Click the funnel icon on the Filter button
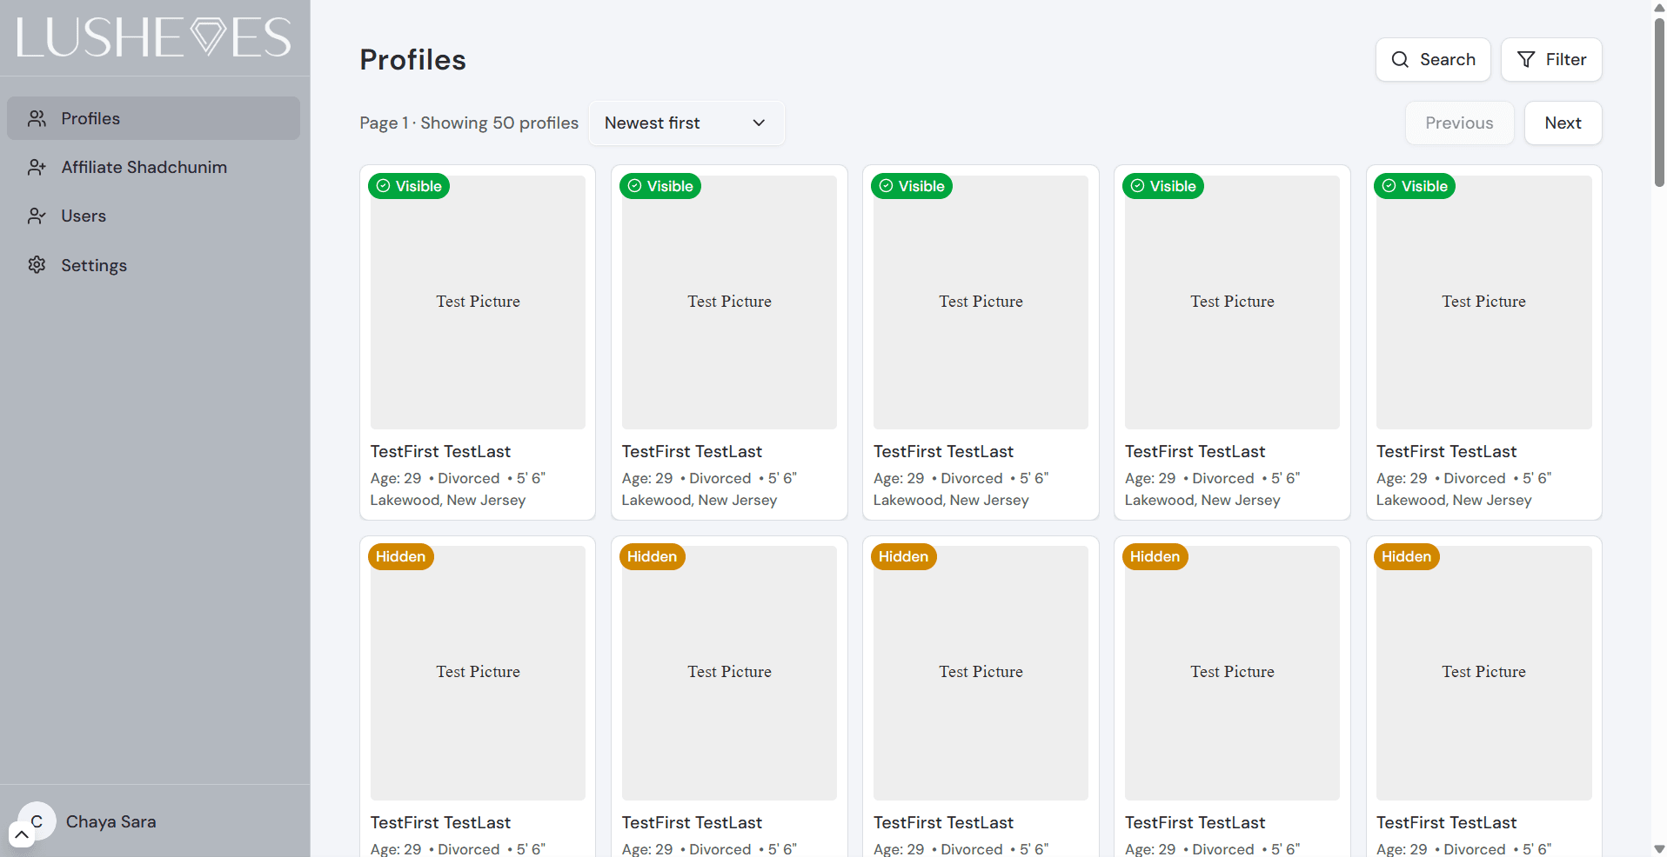This screenshot has width=1667, height=857. (1527, 59)
